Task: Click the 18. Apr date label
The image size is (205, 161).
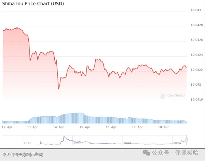Action: pos(164,127)
